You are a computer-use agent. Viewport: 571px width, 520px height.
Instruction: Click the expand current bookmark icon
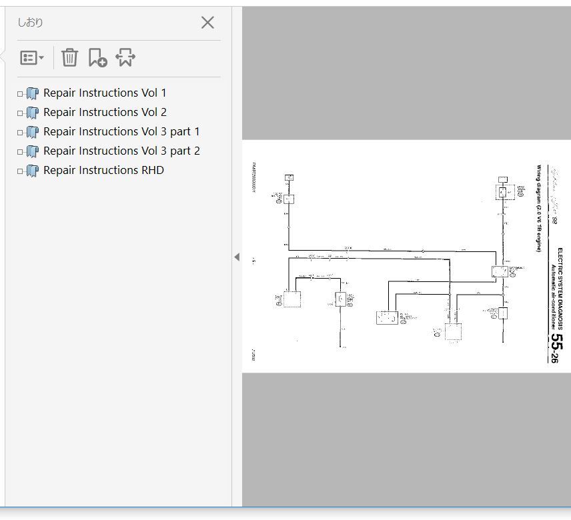pos(125,58)
